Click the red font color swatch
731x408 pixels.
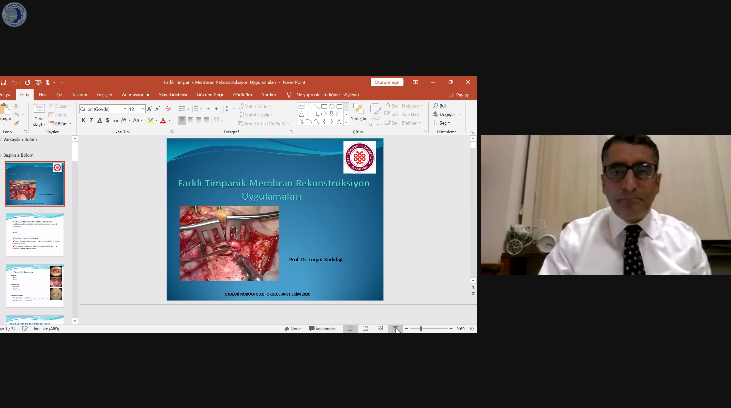click(163, 121)
